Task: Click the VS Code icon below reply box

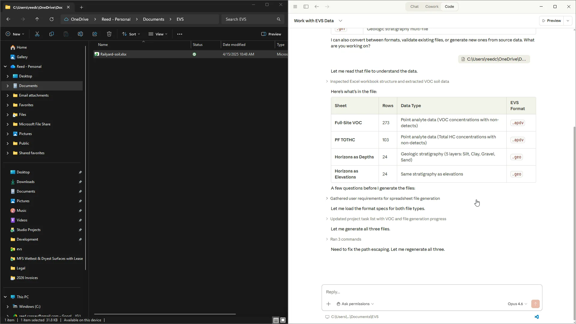Action: click(x=537, y=317)
